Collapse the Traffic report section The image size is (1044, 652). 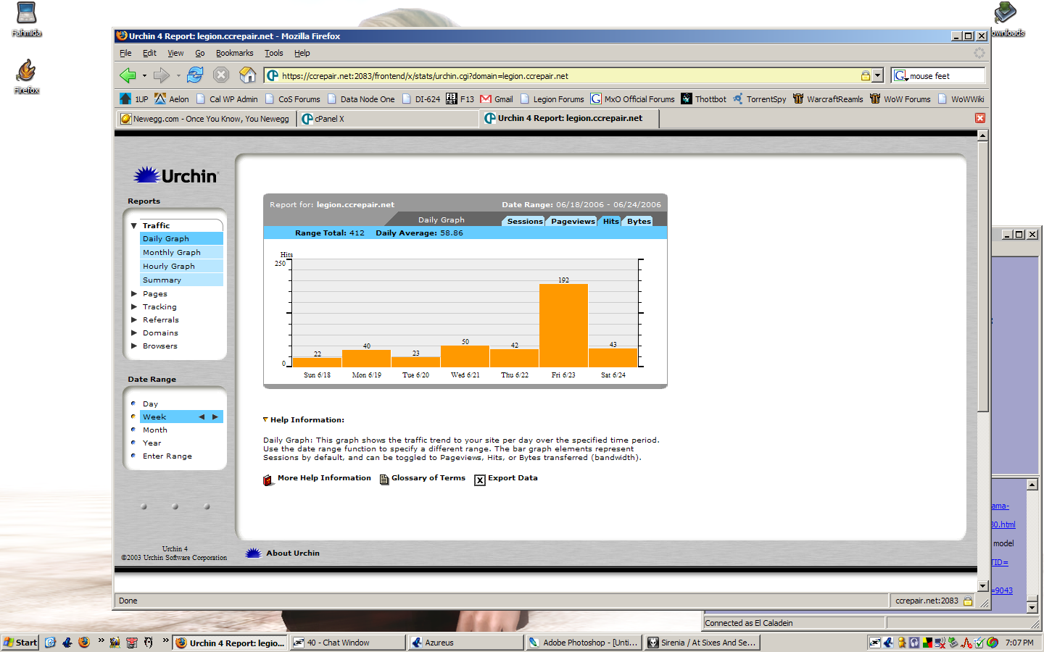click(134, 226)
